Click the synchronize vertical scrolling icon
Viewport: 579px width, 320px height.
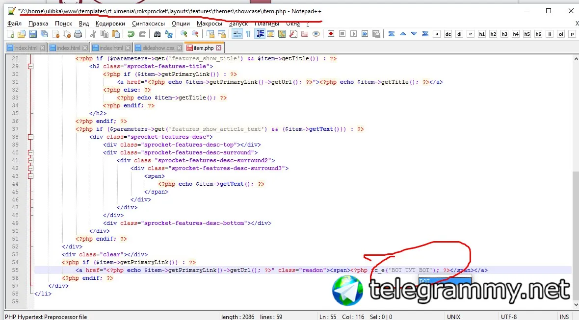[x=211, y=34]
